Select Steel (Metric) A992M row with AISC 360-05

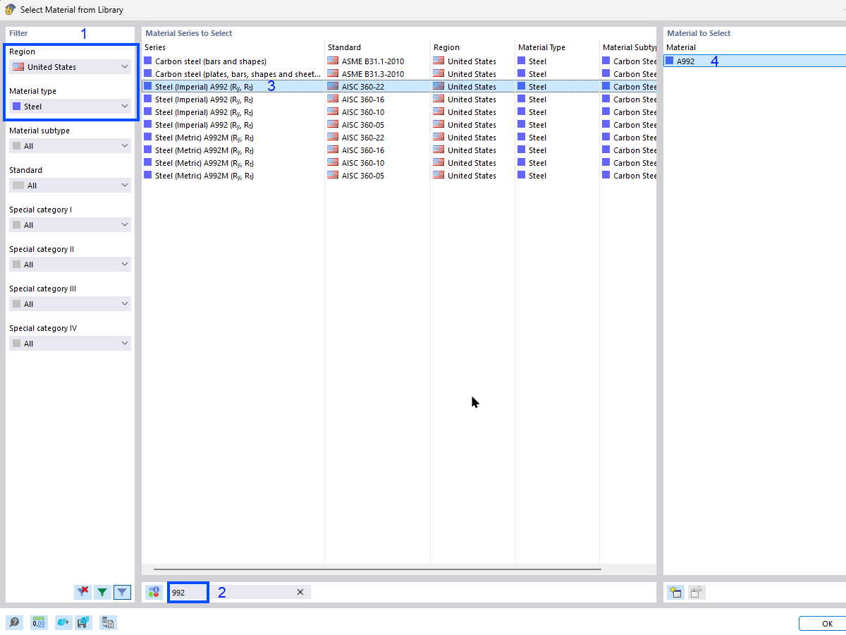399,176
